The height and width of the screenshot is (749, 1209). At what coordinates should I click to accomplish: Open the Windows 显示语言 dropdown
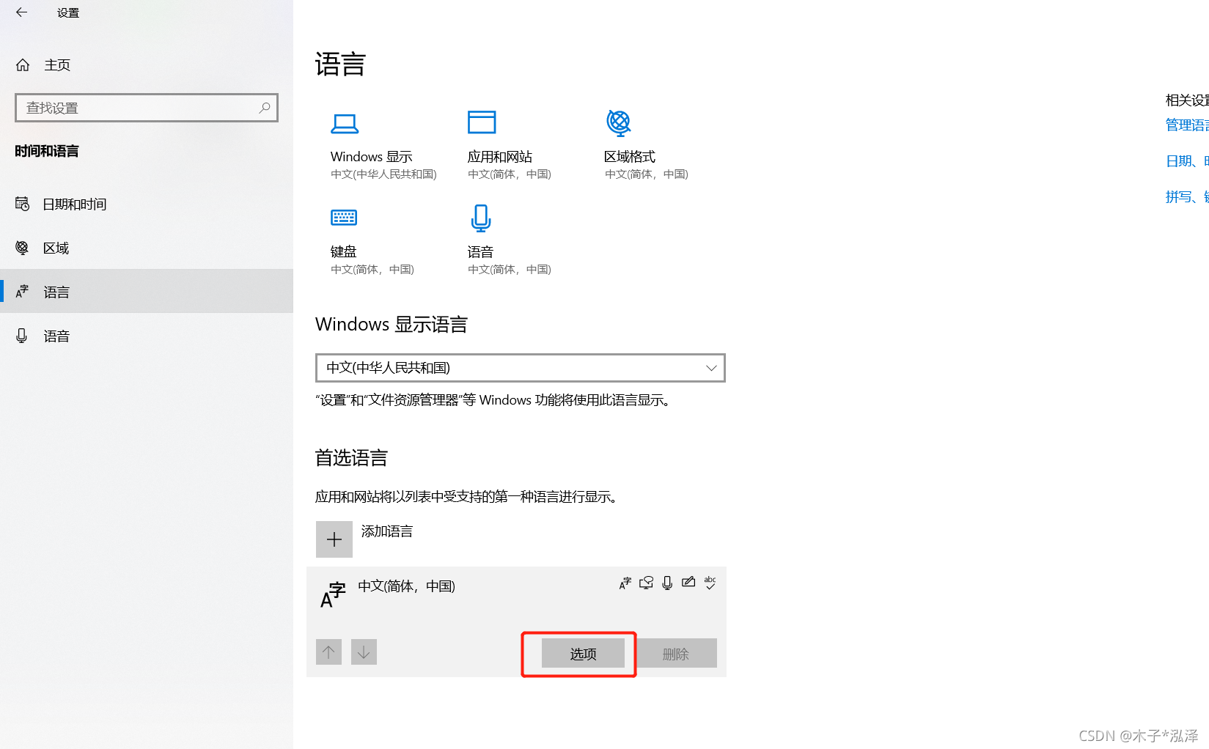520,368
